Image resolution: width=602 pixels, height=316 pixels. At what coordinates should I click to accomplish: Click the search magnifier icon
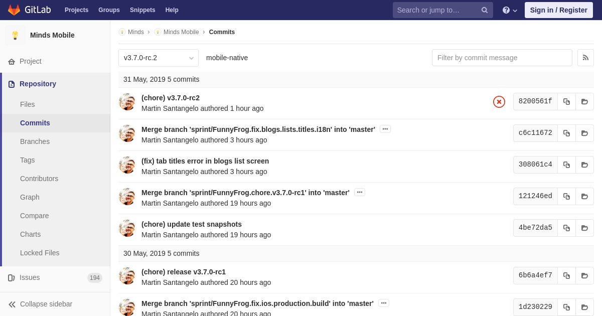pyautogui.click(x=485, y=10)
